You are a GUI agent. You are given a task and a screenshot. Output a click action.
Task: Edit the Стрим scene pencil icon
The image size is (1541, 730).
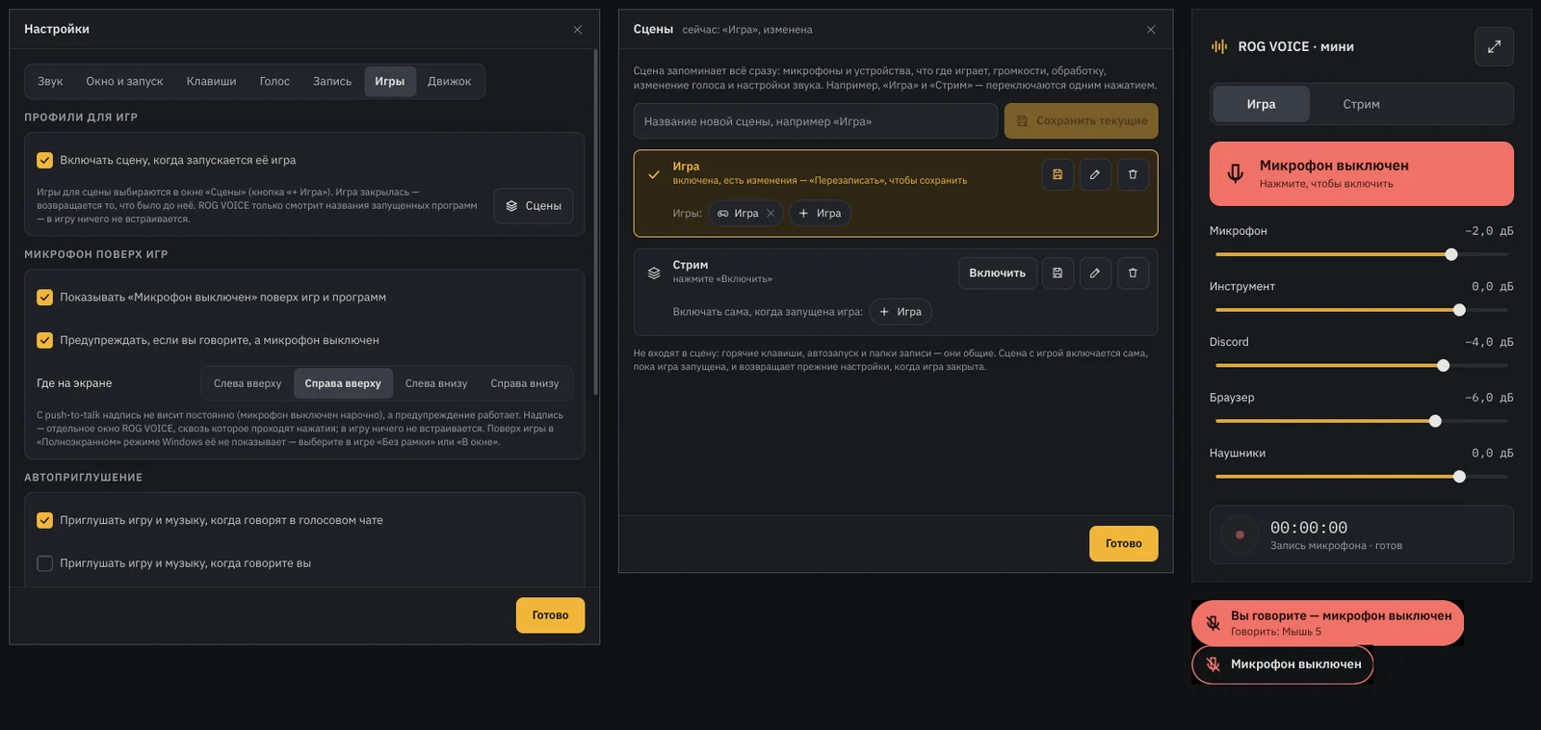(x=1095, y=273)
